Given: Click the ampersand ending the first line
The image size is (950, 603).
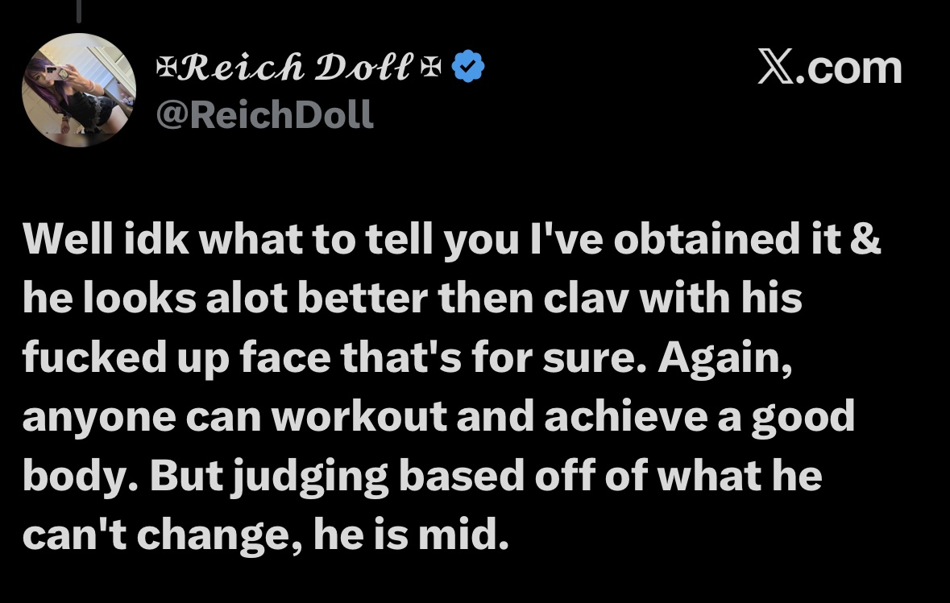Looking at the screenshot, I should pyautogui.click(x=865, y=238).
